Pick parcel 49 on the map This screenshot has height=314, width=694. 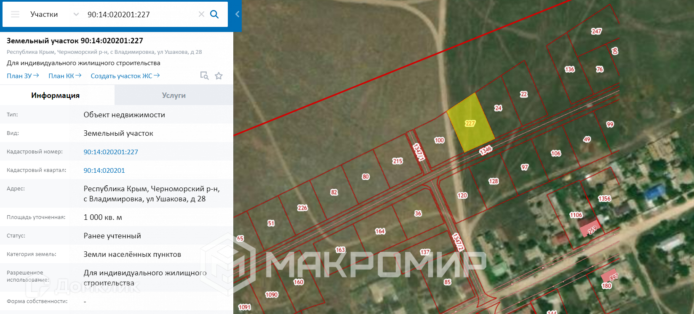click(x=587, y=139)
